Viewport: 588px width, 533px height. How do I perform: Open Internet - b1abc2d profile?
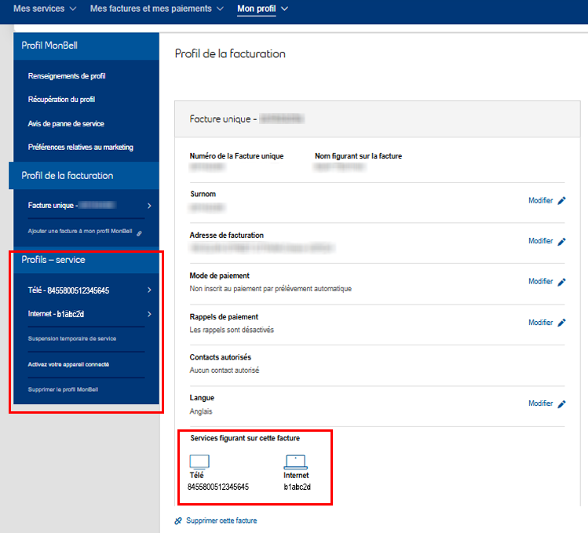pos(56,314)
